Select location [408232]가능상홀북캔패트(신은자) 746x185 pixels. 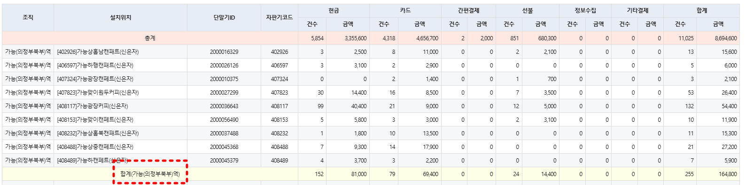tap(98, 133)
